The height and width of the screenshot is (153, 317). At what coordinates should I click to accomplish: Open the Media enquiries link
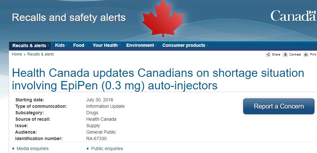click(33, 148)
